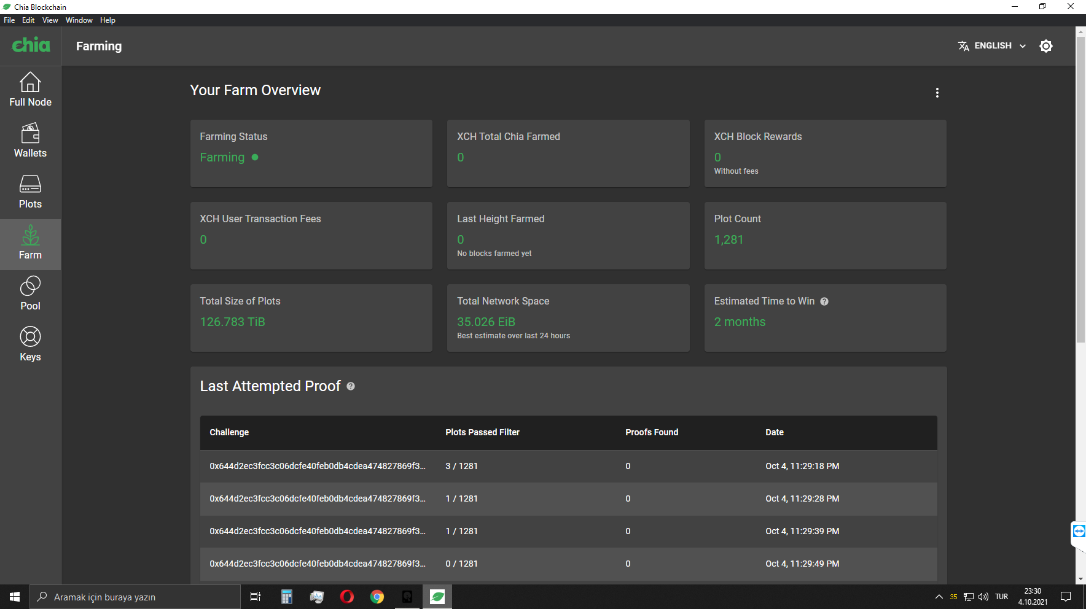Image resolution: width=1086 pixels, height=609 pixels.
Task: Open the TeamViewer side panel tab
Action: point(1079,532)
